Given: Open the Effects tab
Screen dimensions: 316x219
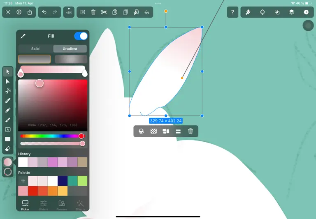Looking at the screenshot, I should pos(80,205).
